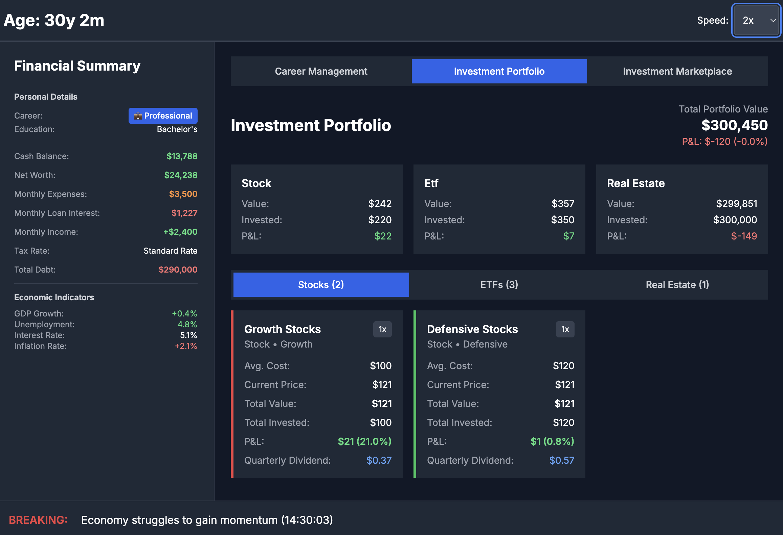The height and width of the screenshot is (535, 783).
Task: Click the Defensive Stocks holding card
Action: point(500,395)
